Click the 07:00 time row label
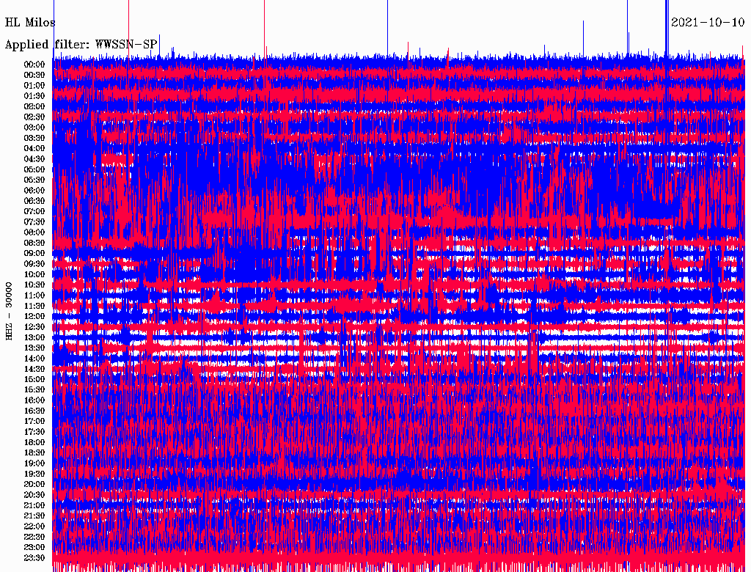The image size is (751, 572). 34,211
